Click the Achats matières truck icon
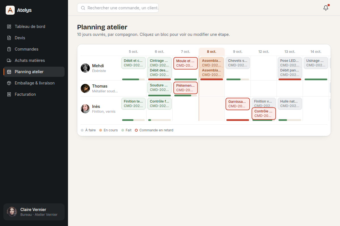 pyautogui.click(x=9, y=60)
